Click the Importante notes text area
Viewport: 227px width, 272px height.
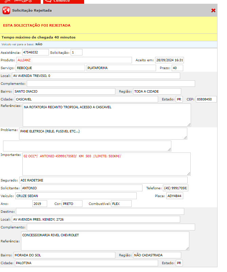(x=106, y=164)
